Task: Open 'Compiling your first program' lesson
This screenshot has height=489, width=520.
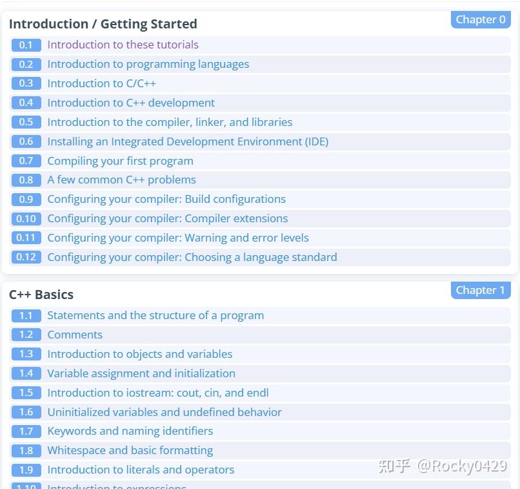Action: (x=120, y=161)
